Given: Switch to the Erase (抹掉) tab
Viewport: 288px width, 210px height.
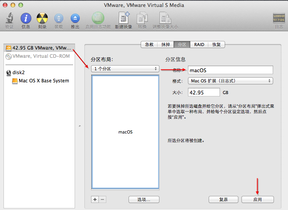Looking at the screenshot, I should (x=165, y=44).
